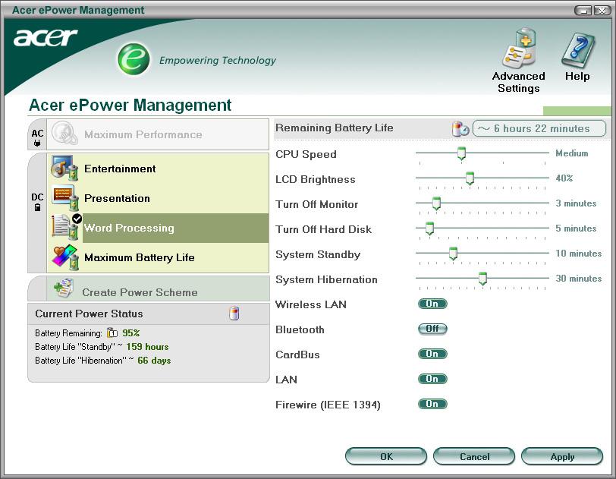616x479 pixels.
Task: Open the Help book icon
Action: coord(578,51)
